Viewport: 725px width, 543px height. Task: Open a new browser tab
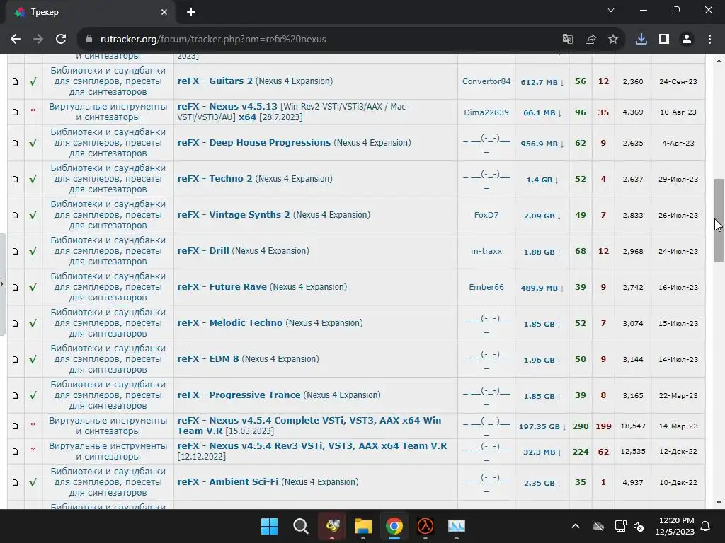(x=191, y=12)
